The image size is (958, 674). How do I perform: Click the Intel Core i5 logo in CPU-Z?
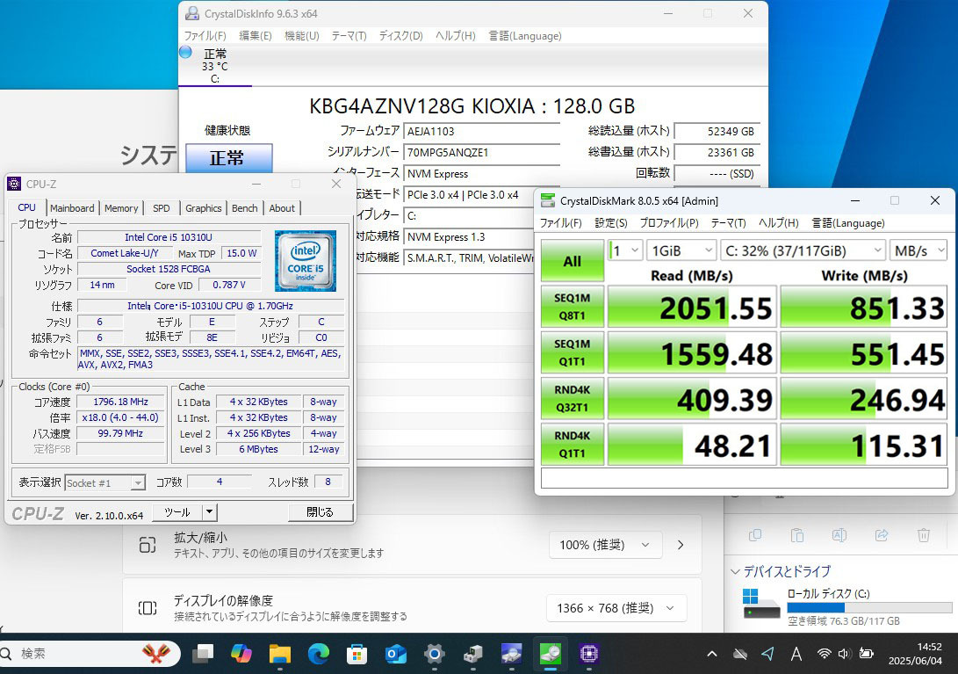[305, 260]
